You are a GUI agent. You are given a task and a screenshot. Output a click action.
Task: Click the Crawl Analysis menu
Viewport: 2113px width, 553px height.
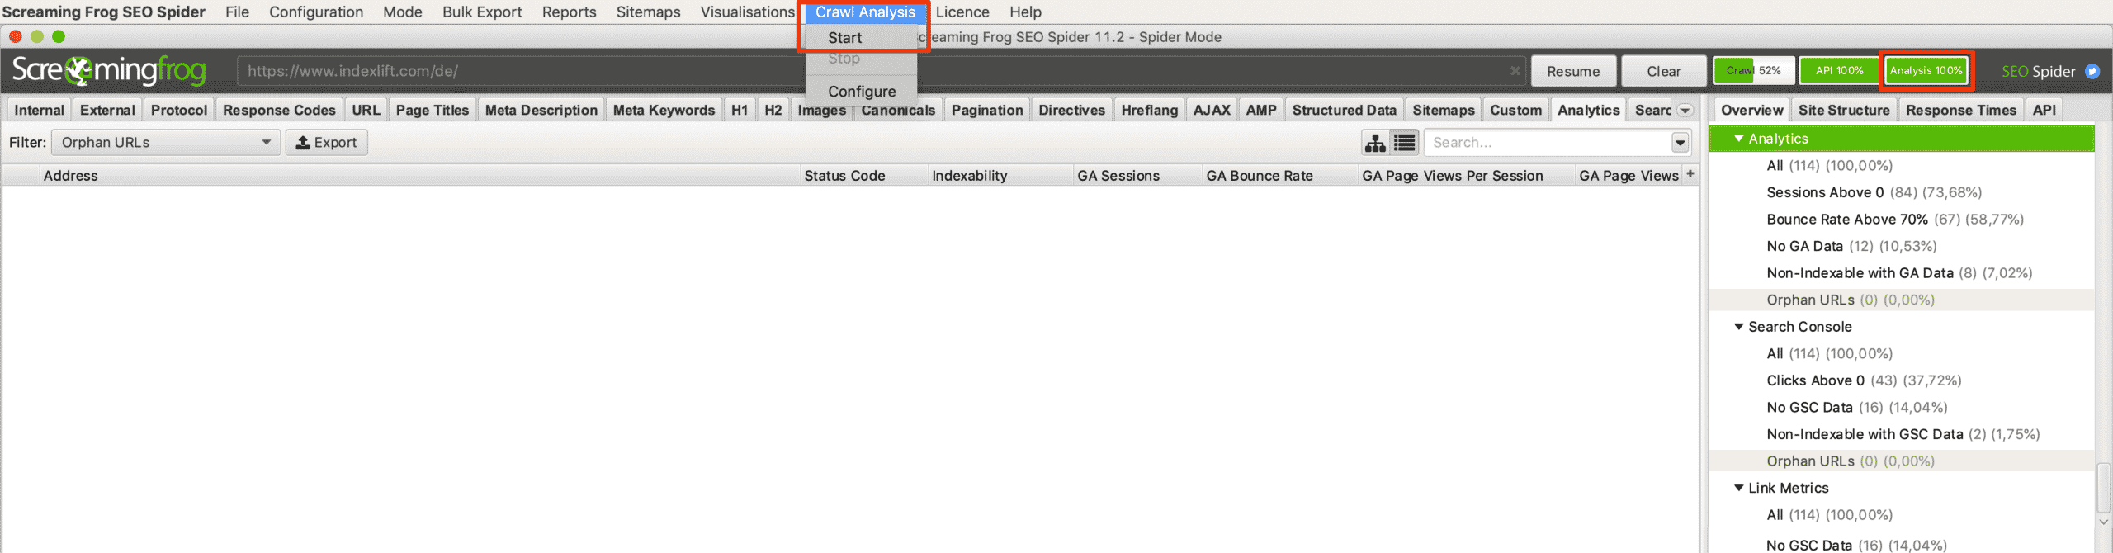click(x=865, y=12)
